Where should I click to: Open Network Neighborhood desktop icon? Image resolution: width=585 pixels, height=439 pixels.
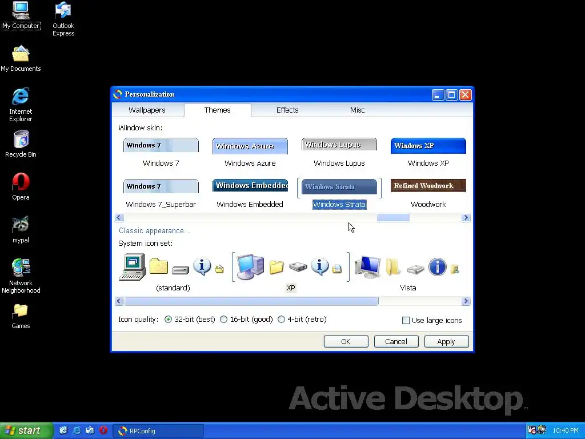click(x=21, y=276)
